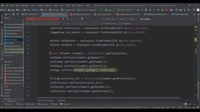Click the Collapse All icon in Project panel
Viewport: 200px width, 112px height.
coord(17,14)
